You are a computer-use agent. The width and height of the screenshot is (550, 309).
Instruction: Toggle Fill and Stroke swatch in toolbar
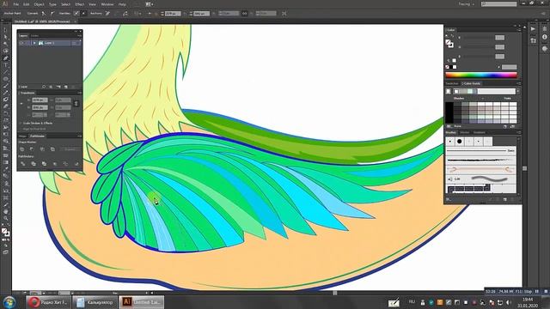5,233
